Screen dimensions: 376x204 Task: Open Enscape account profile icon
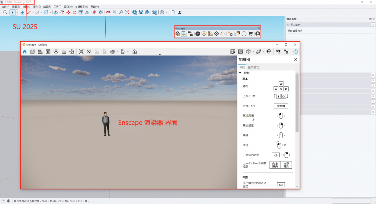257,34
